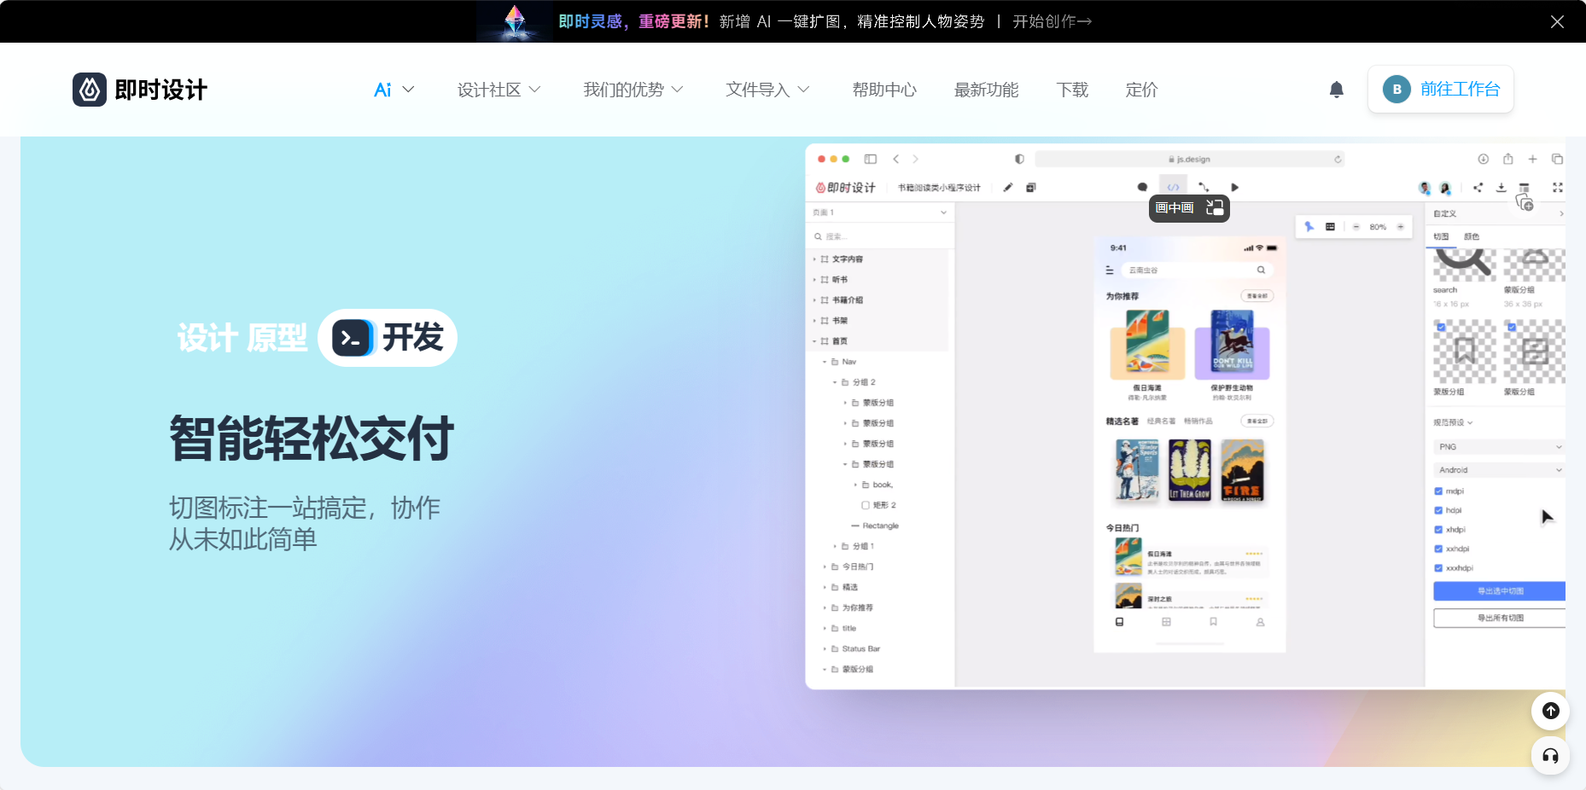Open the 页面 1 page dropdown
1586x790 pixels.
coord(879,212)
